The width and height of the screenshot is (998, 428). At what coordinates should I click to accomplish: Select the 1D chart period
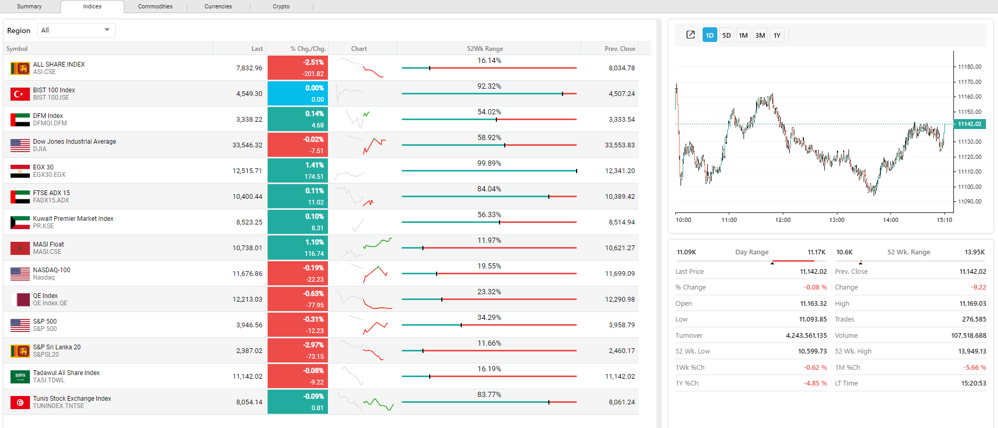tap(709, 35)
